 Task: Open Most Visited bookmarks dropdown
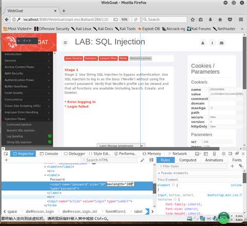17,29
